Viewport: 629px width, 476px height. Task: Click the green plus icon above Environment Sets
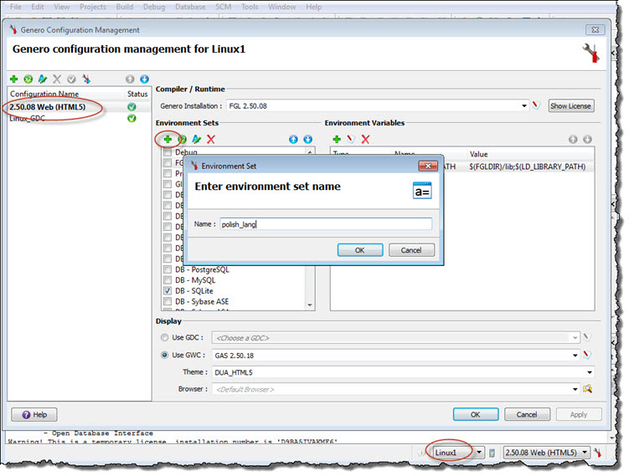click(168, 139)
